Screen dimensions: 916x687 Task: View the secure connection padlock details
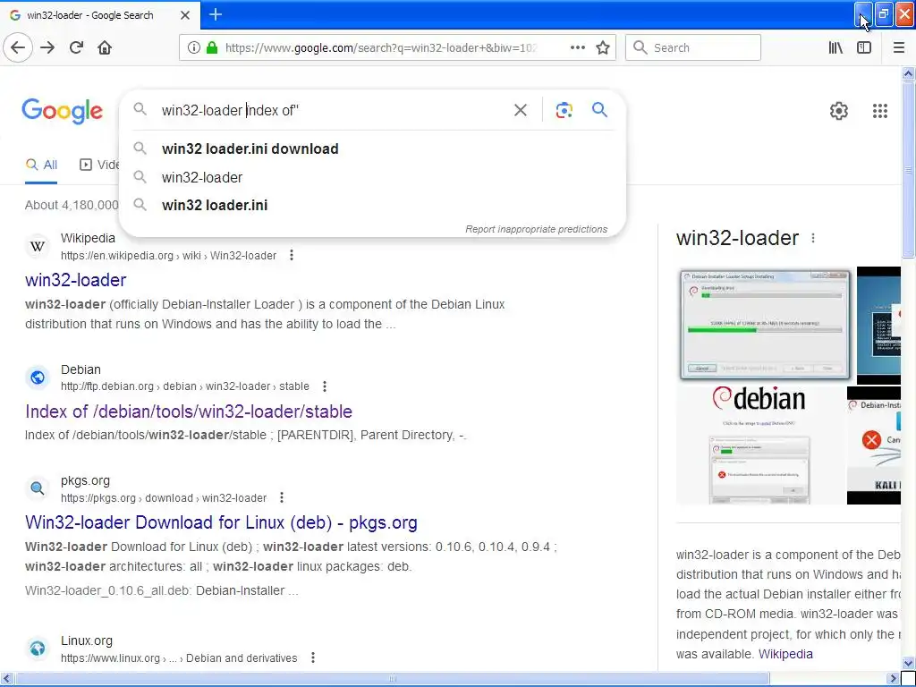212,48
